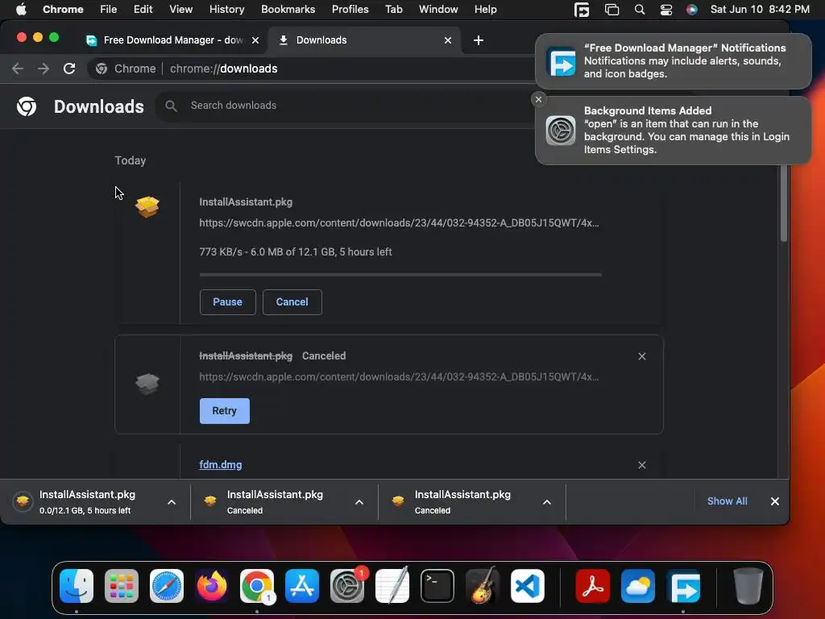Click the Stage Manager menu bar icon
The width and height of the screenshot is (825, 619).
(611, 10)
